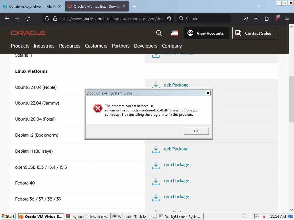Switch to the Collabvm.holynetwork tab

[x=32, y=6]
